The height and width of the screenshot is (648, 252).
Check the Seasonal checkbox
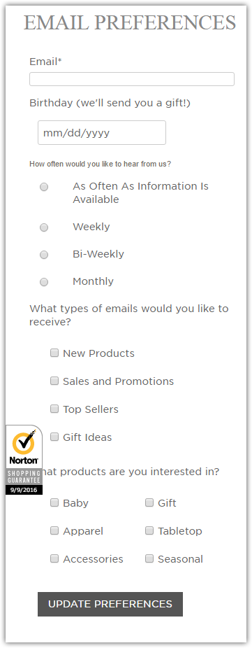click(149, 558)
